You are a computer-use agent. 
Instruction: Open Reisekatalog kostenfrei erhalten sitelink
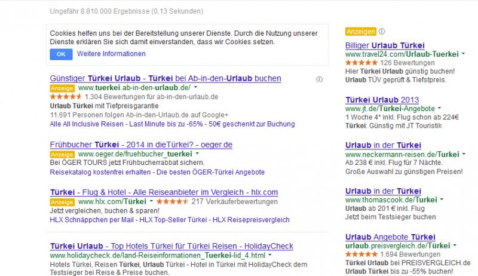click(x=100, y=172)
